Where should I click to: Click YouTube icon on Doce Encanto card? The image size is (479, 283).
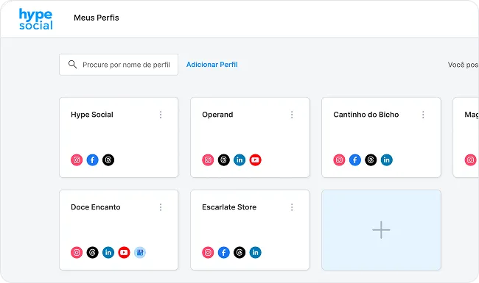124,253
